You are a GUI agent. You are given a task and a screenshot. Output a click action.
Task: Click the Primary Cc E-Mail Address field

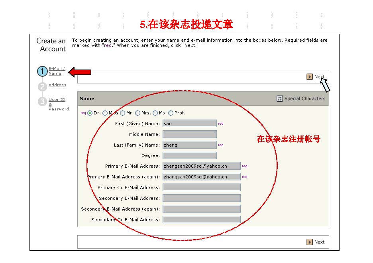point(201,188)
